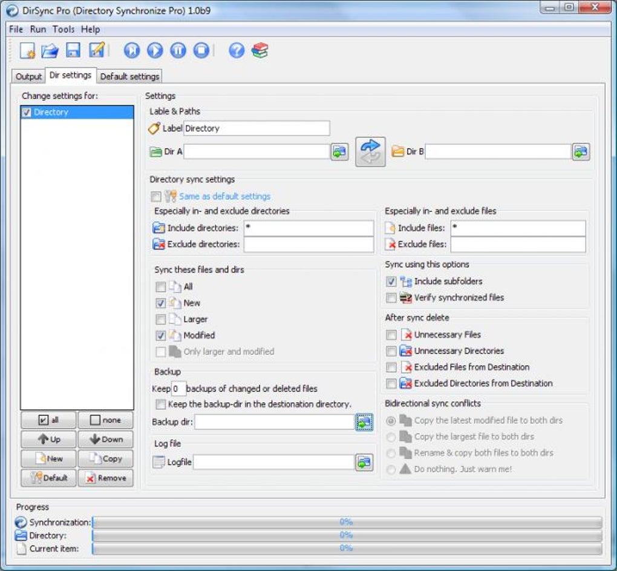Click the stacked books toolbar icon

tap(260, 50)
